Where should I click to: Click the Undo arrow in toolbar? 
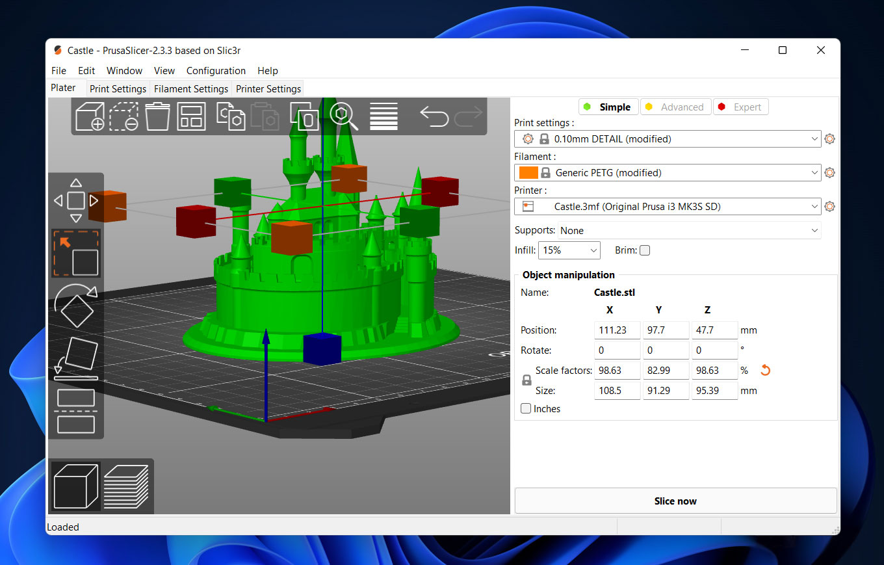tap(434, 116)
